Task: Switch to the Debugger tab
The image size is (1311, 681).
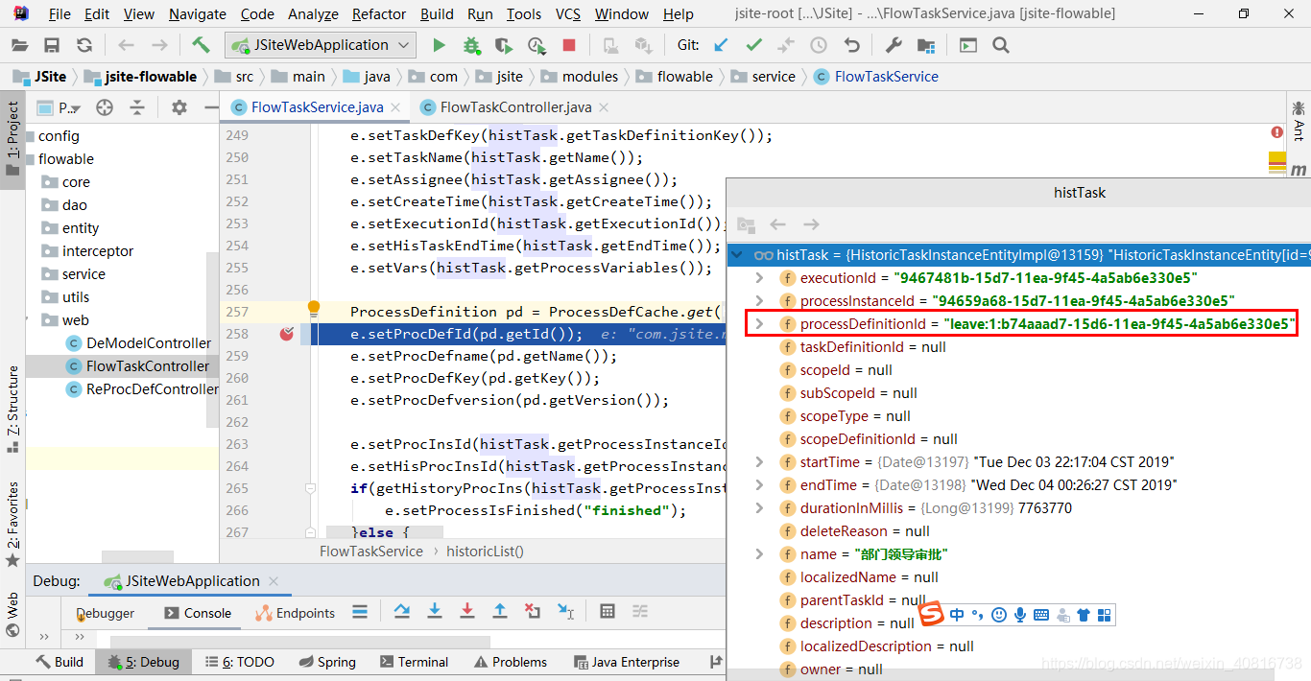Action: coord(106,613)
